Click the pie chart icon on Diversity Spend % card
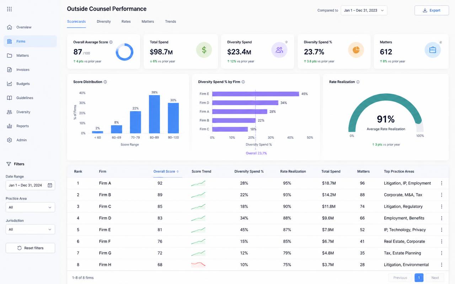455x284 pixels. [x=356, y=50]
